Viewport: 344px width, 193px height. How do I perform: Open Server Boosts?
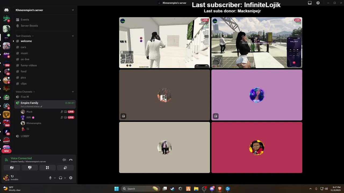tap(45, 26)
